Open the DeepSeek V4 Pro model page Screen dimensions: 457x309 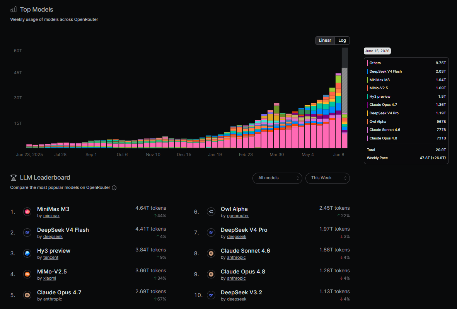(244, 230)
